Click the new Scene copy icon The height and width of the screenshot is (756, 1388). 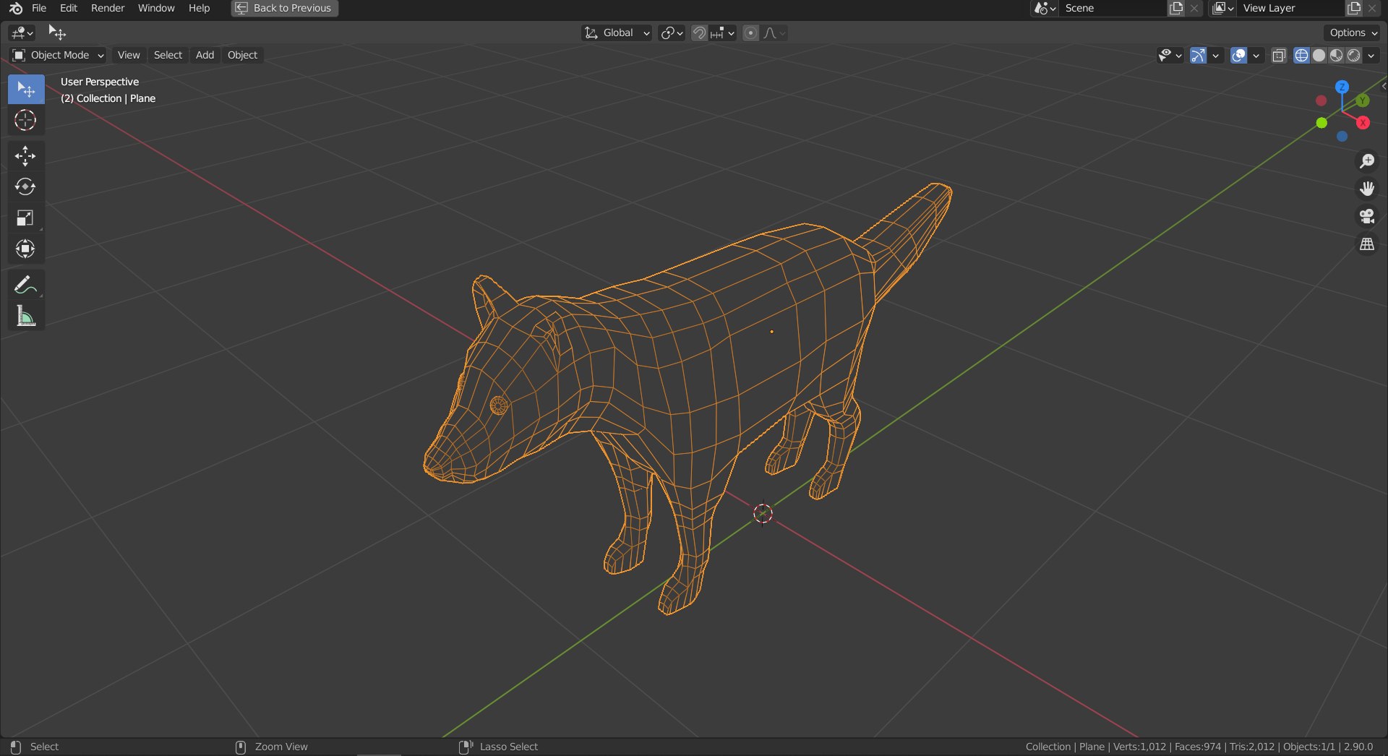point(1176,8)
